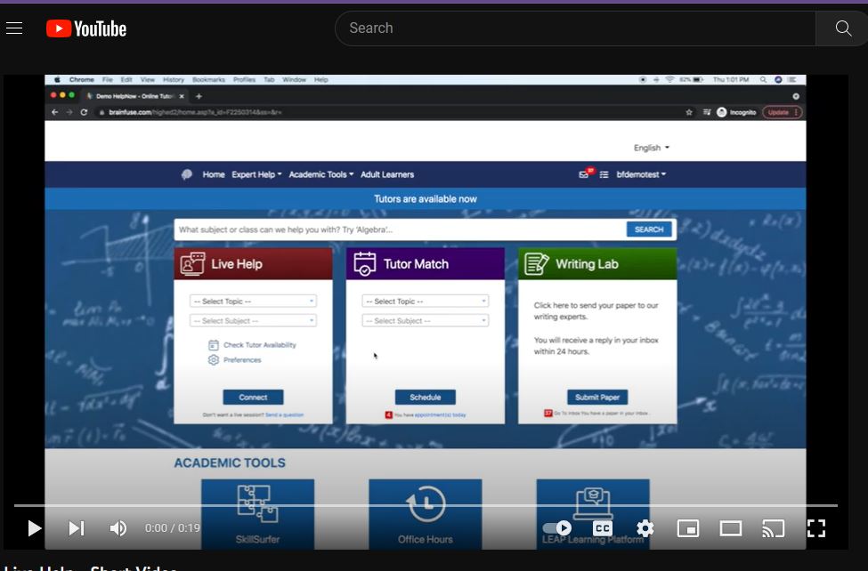The height and width of the screenshot is (571, 868).
Task: Enable captions with the CC button
Action: (602, 527)
